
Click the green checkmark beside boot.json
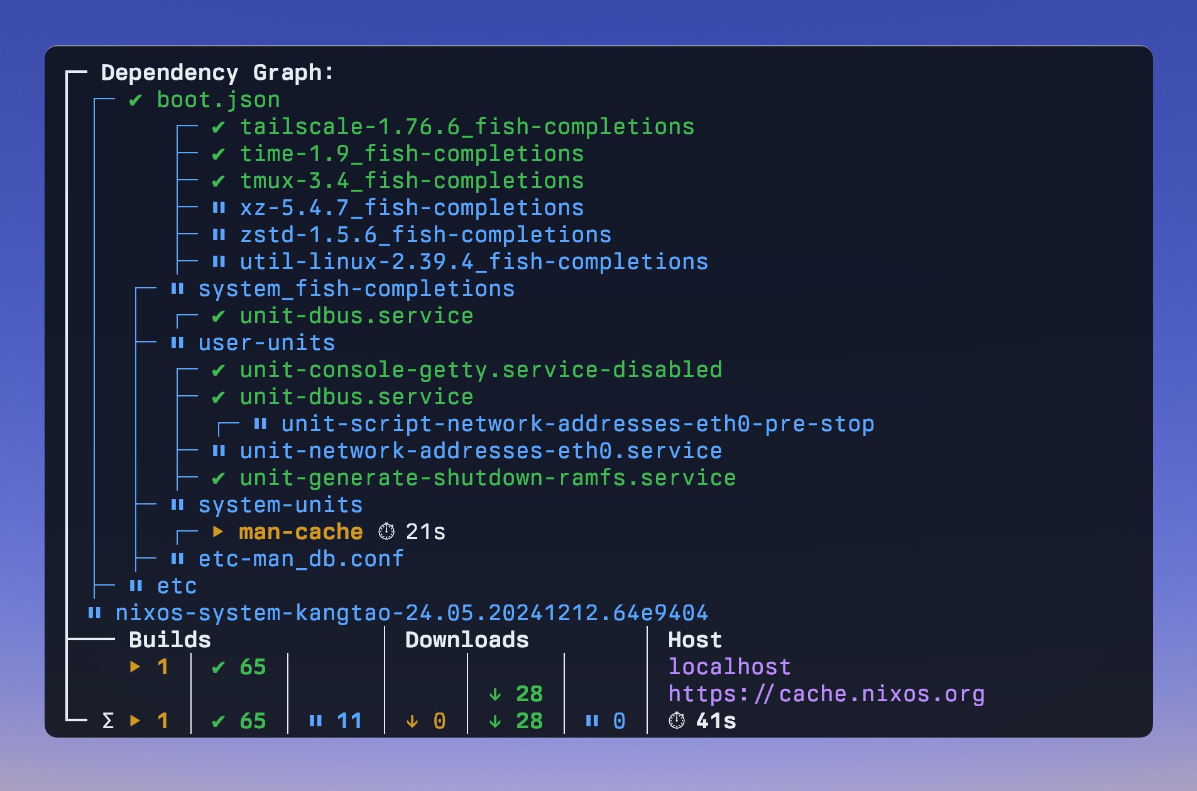[135, 101]
